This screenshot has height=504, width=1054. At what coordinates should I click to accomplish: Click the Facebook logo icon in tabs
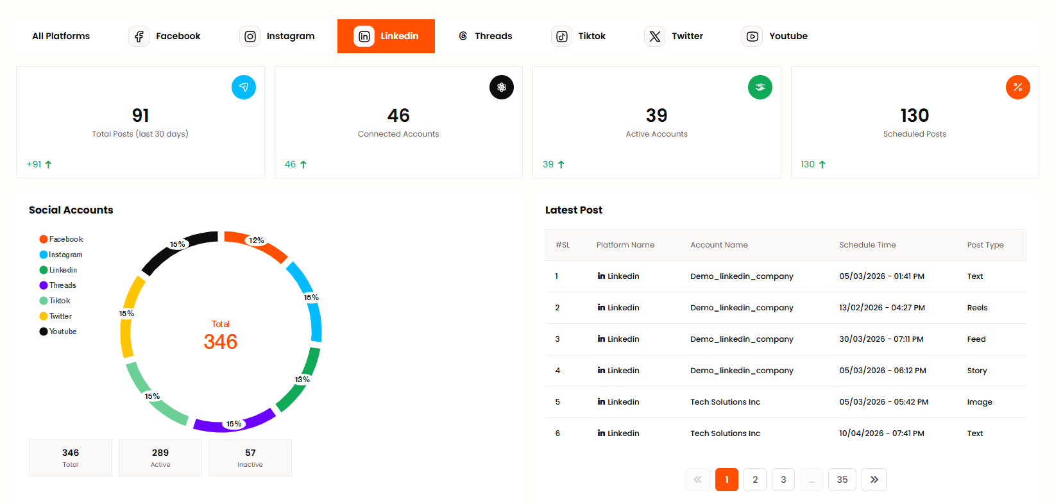pos(139,36)
